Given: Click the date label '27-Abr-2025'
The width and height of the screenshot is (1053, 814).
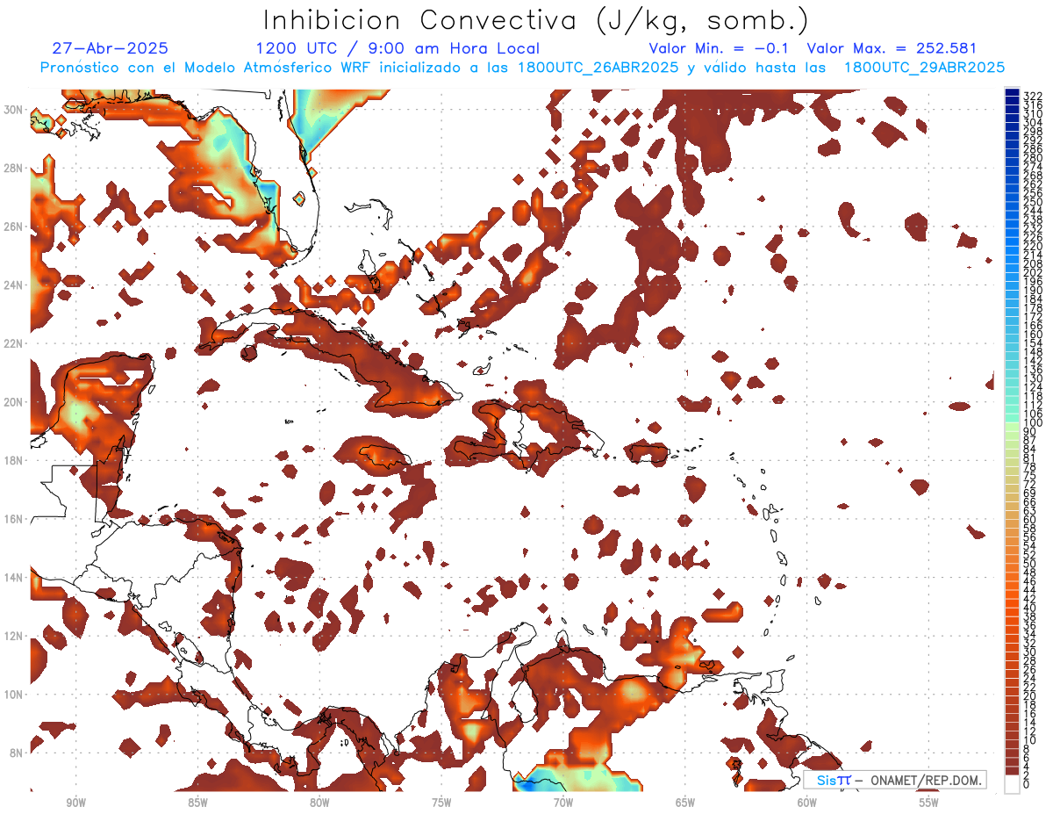Looking at the screenshot, I should [111, 48].
